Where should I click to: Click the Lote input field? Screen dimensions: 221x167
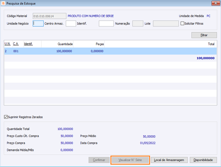[x=166, y=24]
